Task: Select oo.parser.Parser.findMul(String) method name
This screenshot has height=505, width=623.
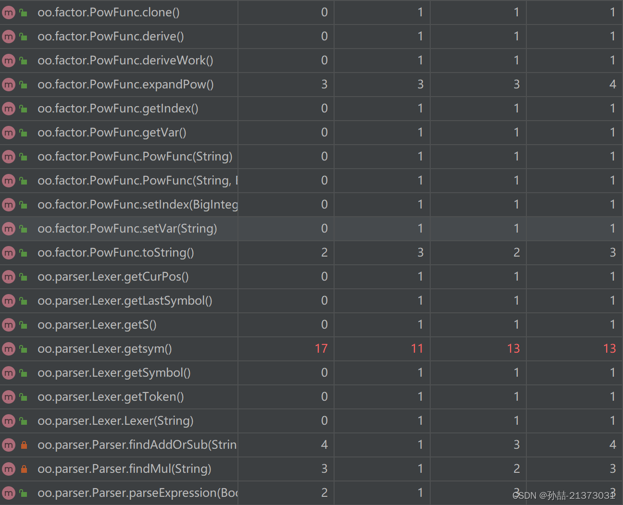Action: tap(125, 469)
